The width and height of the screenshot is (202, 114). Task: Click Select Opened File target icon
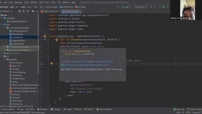point(20,11)
